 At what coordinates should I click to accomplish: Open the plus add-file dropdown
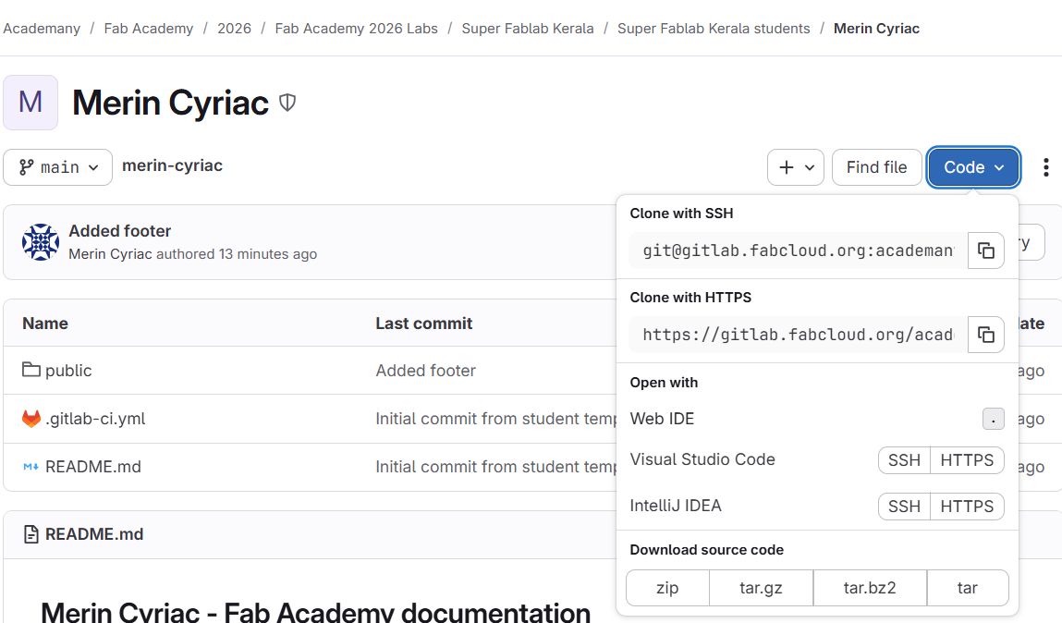tap(795, 167)
